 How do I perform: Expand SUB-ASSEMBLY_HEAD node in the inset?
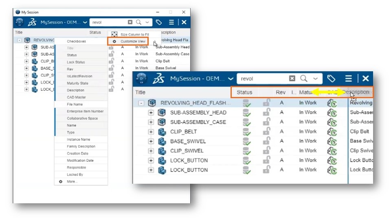151,112
